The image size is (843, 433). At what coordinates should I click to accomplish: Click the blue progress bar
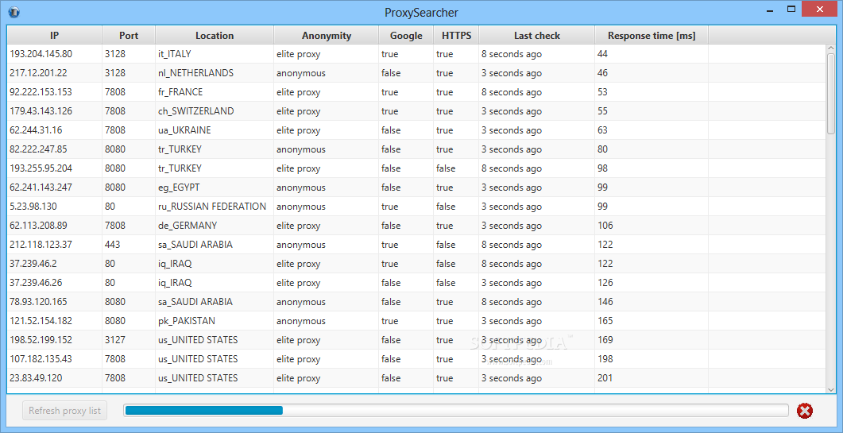[455, 411]
